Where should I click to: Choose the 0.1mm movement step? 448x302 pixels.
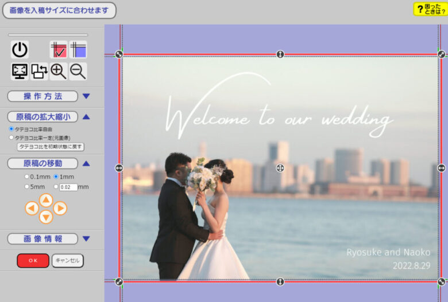tap(26, 177)
